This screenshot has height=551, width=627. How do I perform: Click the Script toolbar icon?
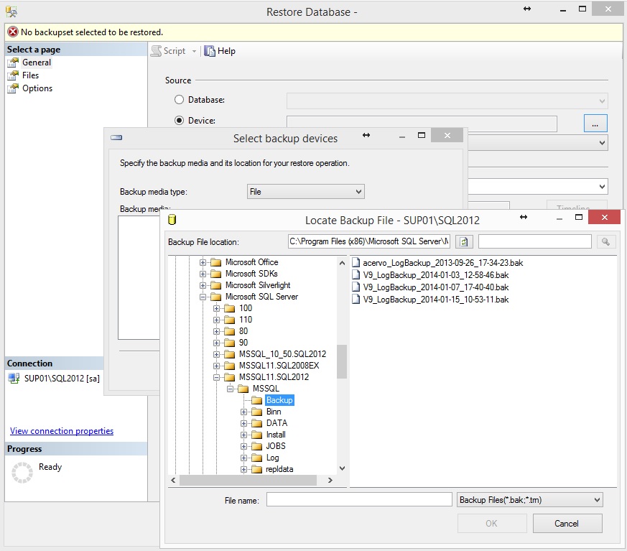(156, 51)
